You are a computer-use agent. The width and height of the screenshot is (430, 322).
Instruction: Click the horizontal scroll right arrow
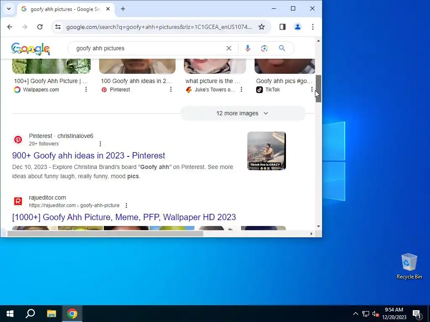[x=311, y=234]
